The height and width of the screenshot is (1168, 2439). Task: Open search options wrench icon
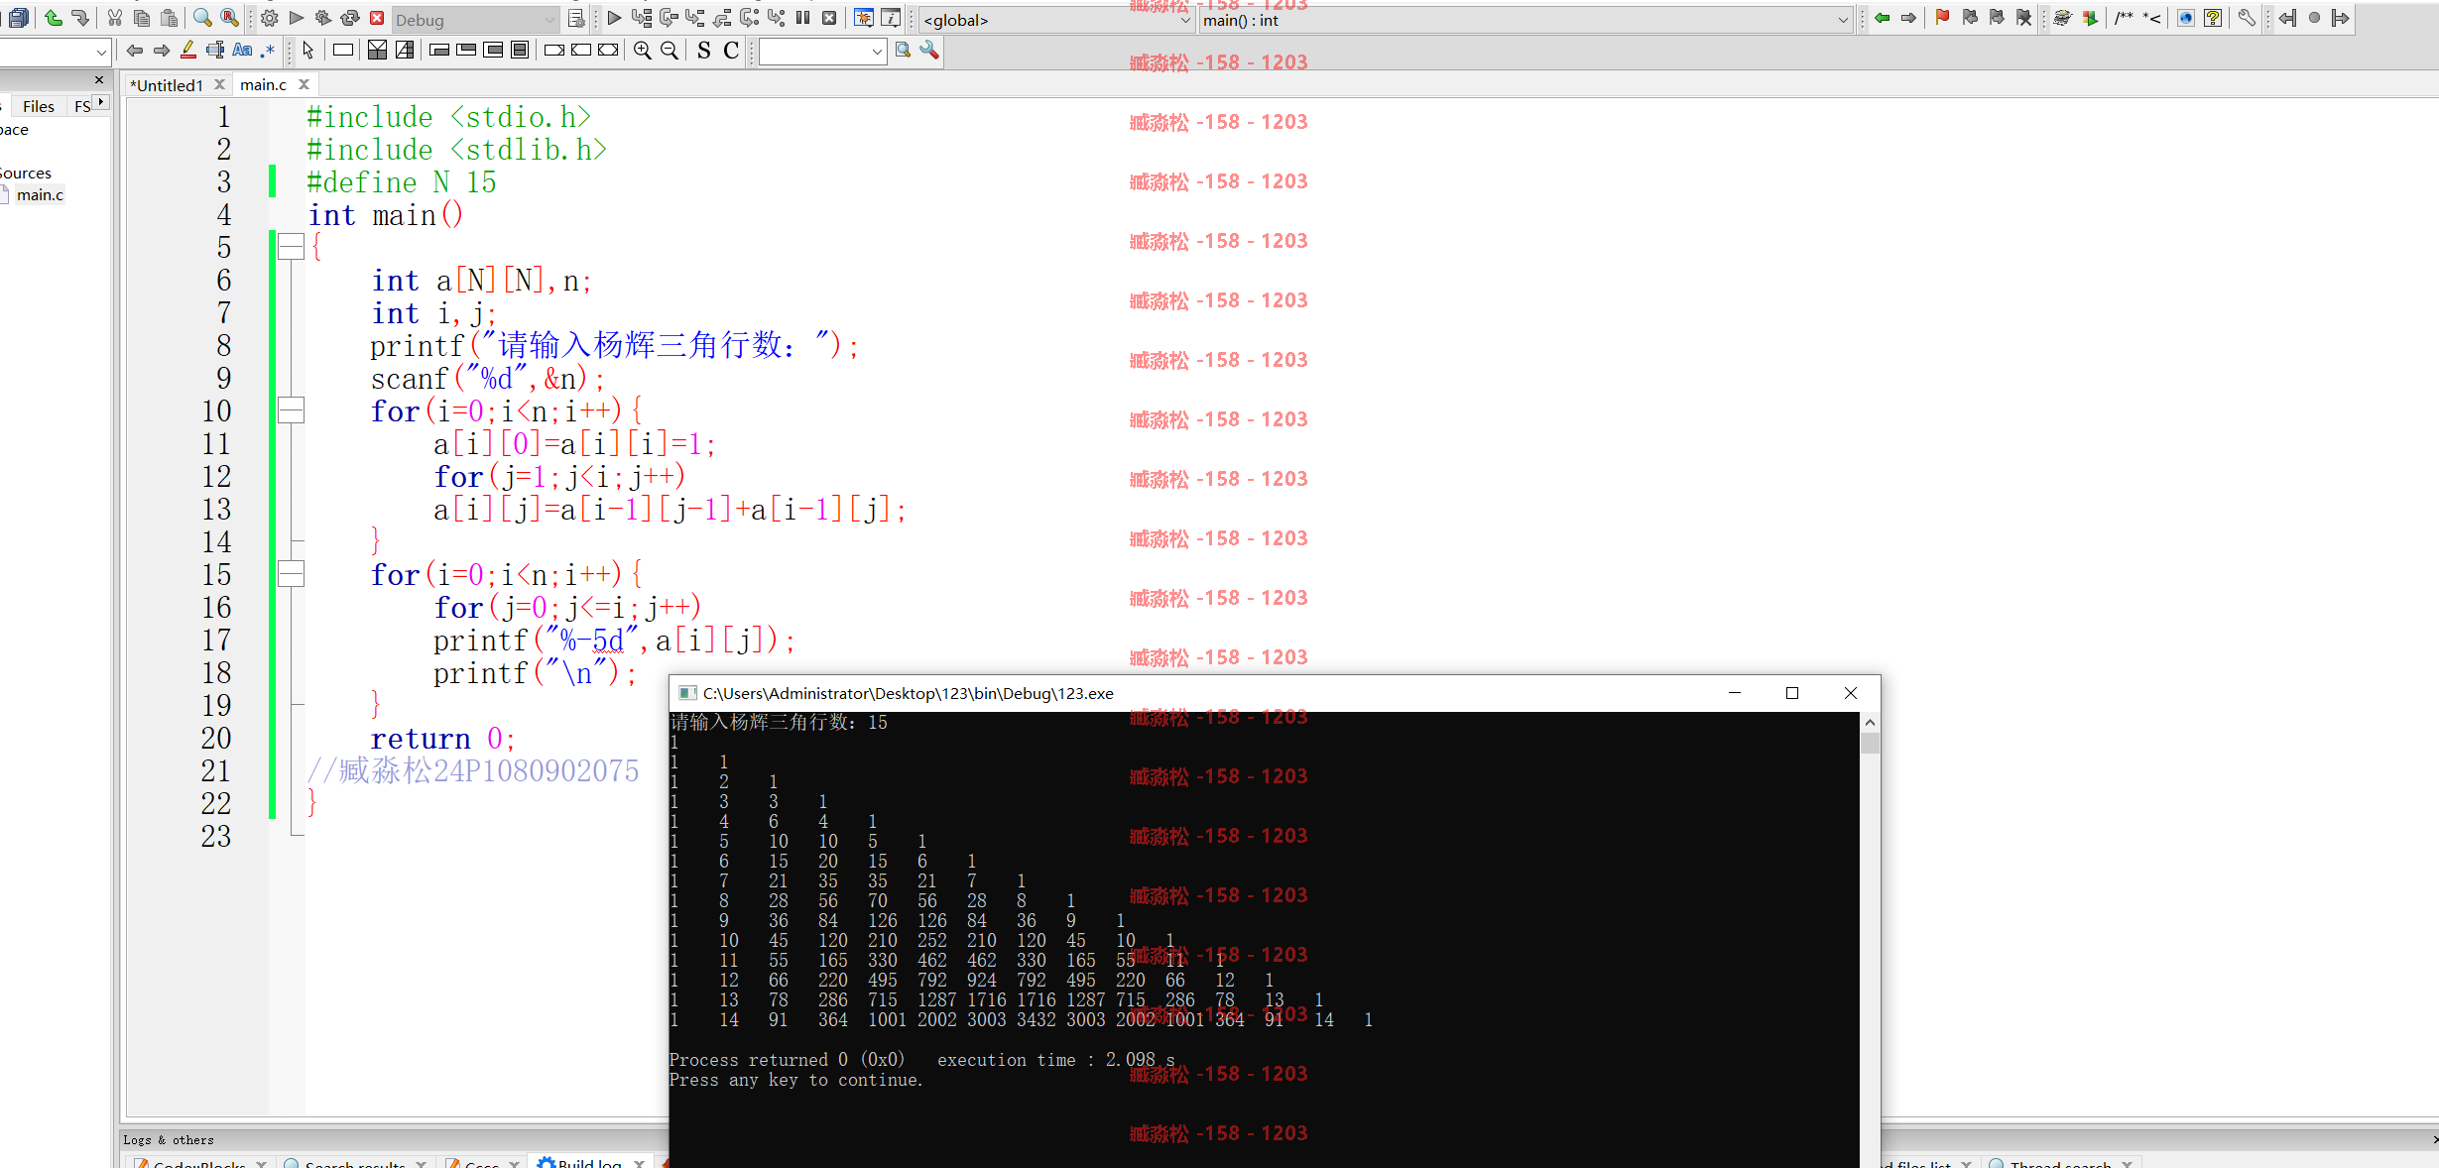pyautogui.click(x=929, y=50)
